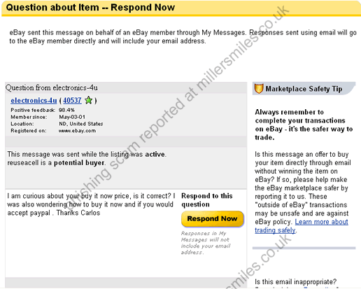Click the green feedback star icon
Image resolution: width=361 pixels, height=289 pixels.
(x=89, y=100)
